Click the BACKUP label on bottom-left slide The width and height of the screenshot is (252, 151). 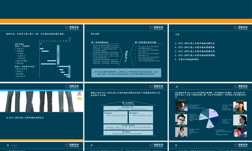click(14, 145)
